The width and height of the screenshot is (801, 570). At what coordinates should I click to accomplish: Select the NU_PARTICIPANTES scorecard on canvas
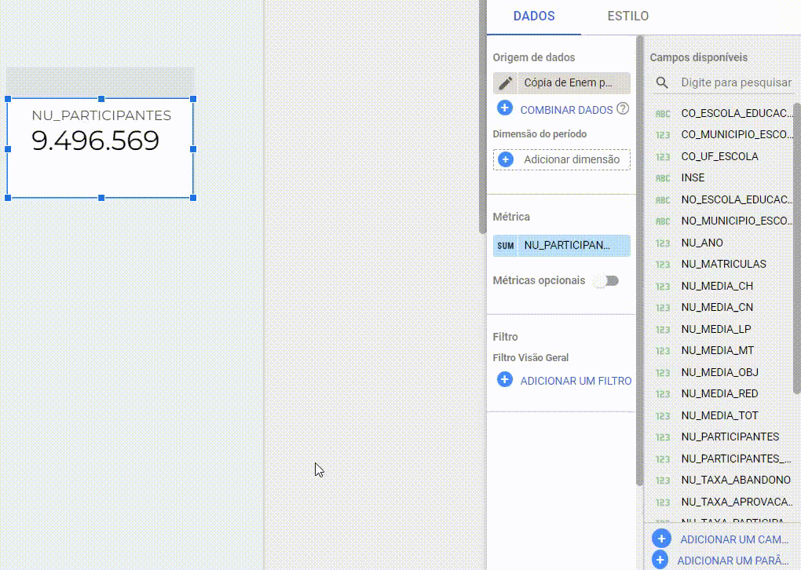101,148
